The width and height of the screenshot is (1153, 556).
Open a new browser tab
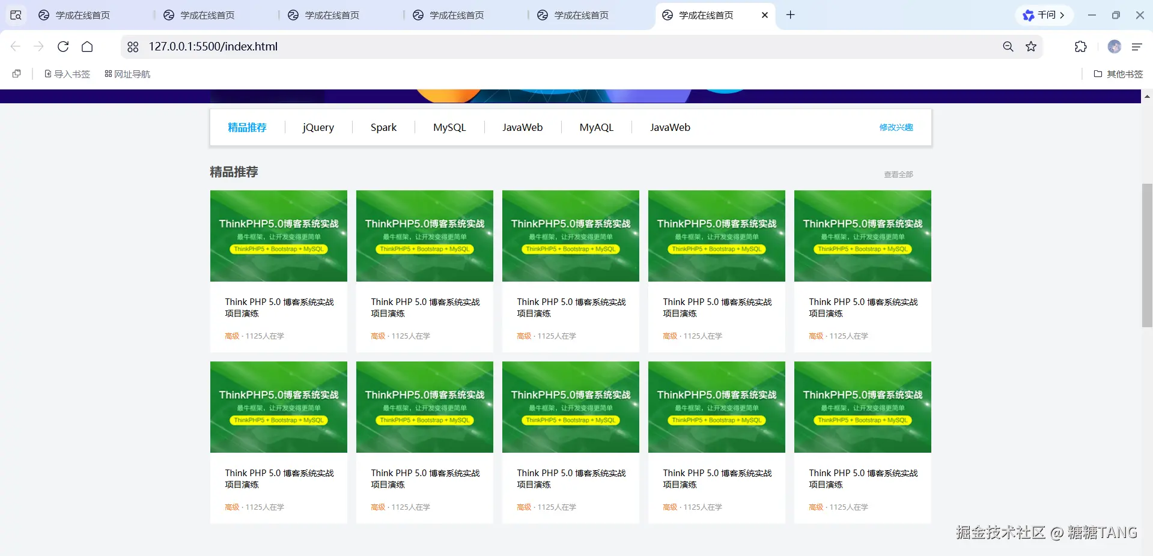[791, 15]
